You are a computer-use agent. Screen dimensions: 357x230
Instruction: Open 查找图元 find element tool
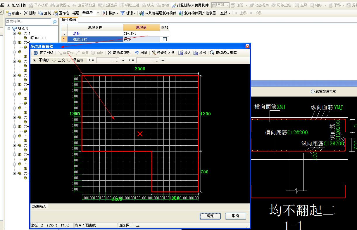pyautogui.click(x=60, y=5)
